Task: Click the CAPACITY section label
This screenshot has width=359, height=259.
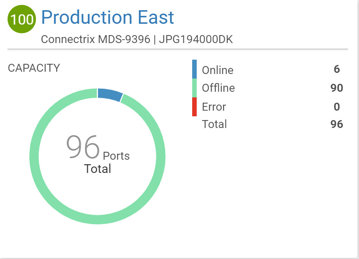Action: pos(34,68)
